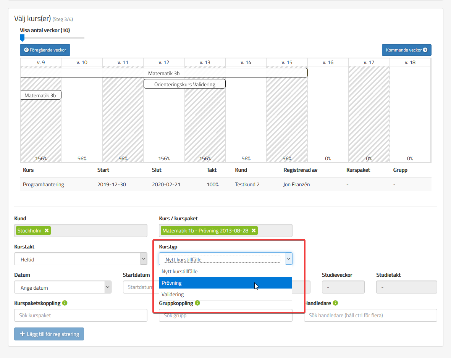The image size is (451, 358).
Task: Go to Kommande veckor
Action: [x=406, y=50]
